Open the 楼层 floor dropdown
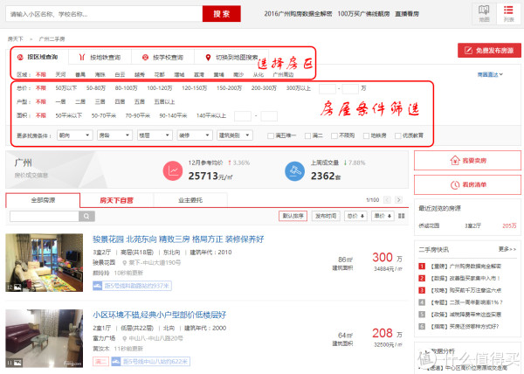The width and height of the screenshot is (524, 374). pos(155,135)
